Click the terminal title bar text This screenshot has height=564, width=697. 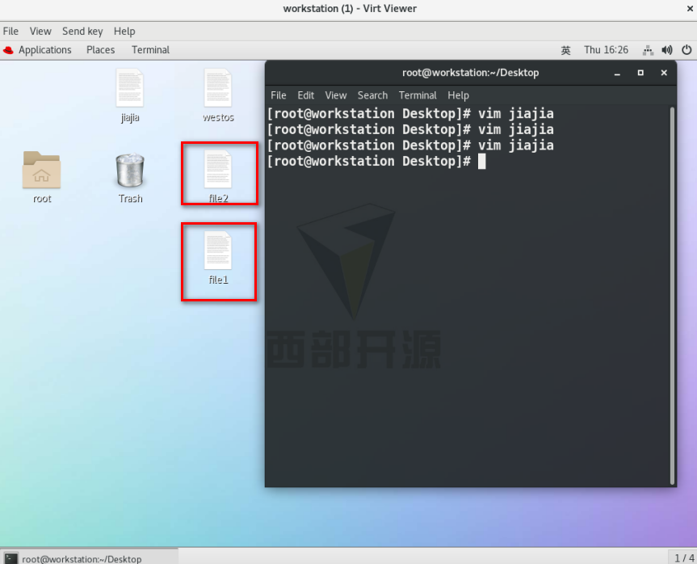[470, 73]
